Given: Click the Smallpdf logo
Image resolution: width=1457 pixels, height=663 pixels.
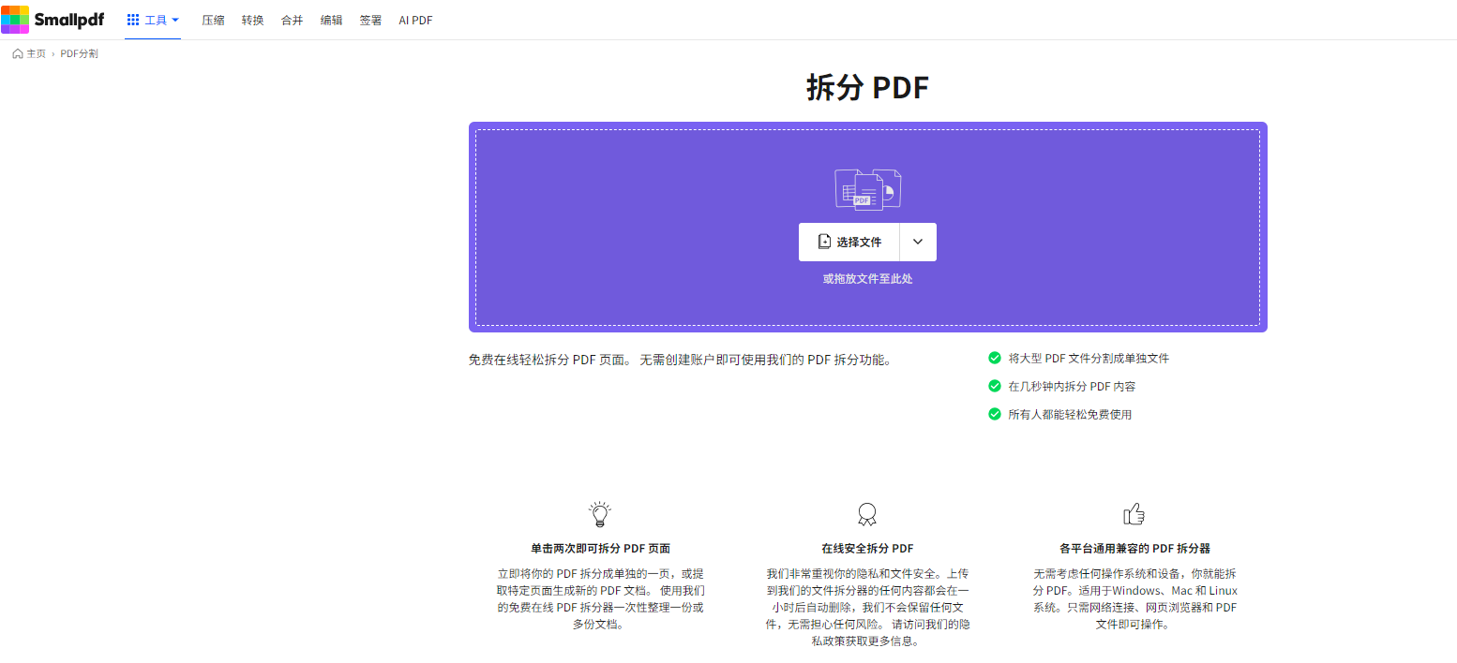Looking at the screenshot, I should pos(53,20).
